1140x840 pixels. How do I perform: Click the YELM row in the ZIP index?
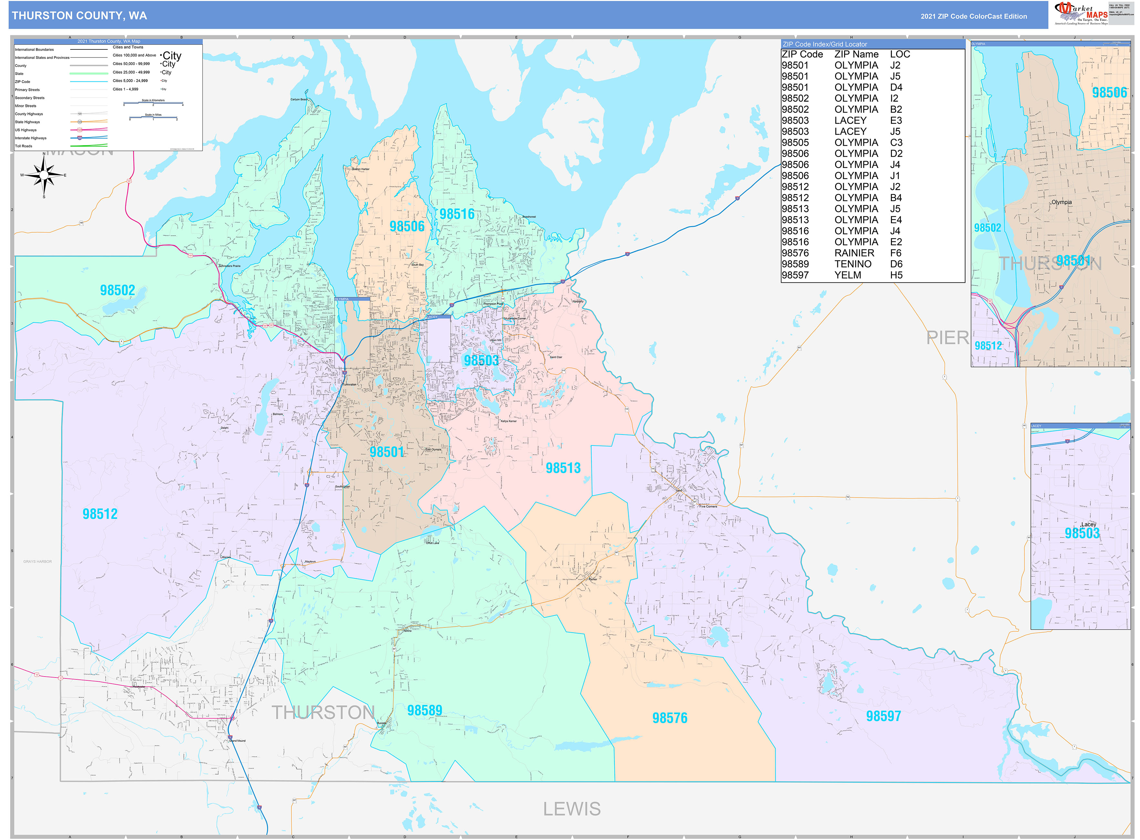coord(873,275)
